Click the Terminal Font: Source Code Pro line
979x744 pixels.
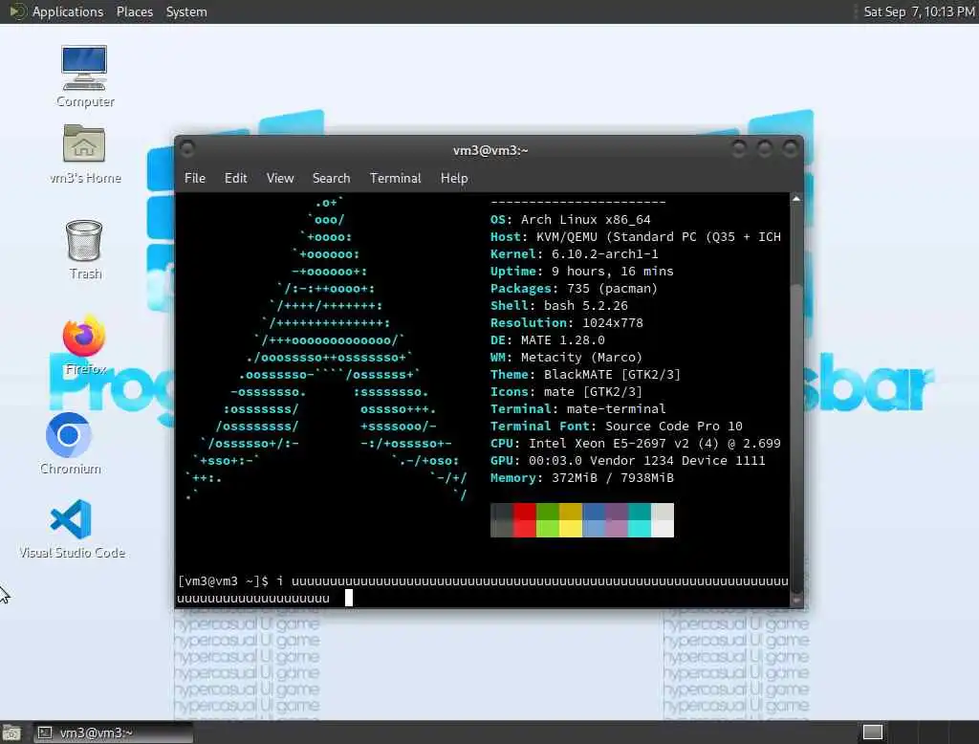617,427
